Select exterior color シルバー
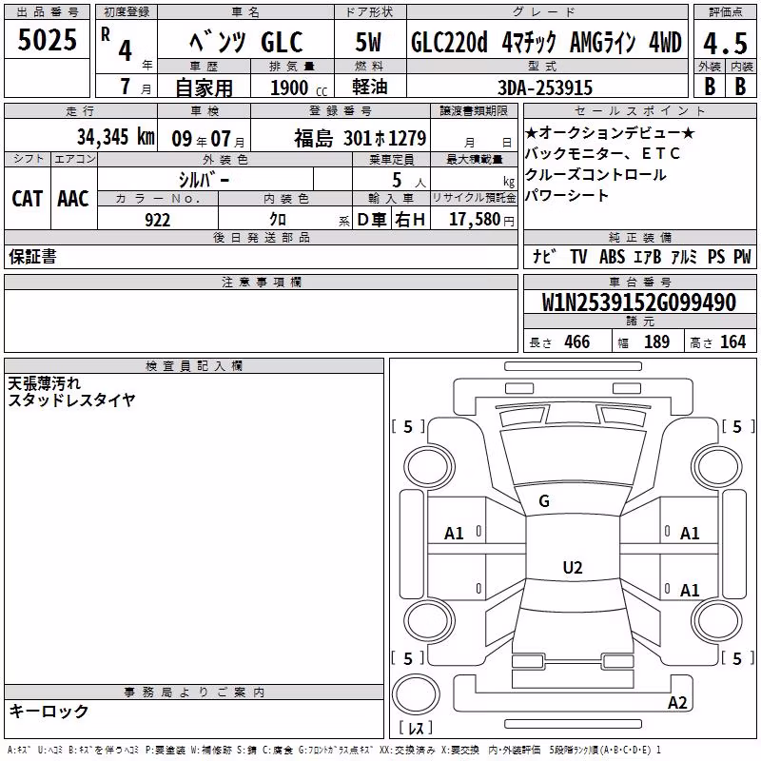This screenshot has width=761, height=761. pos(204,180)
